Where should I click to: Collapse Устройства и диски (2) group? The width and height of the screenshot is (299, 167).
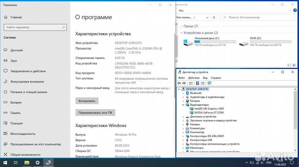pos(181,33)
